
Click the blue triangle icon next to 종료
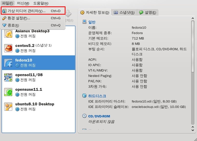(4, 25)
